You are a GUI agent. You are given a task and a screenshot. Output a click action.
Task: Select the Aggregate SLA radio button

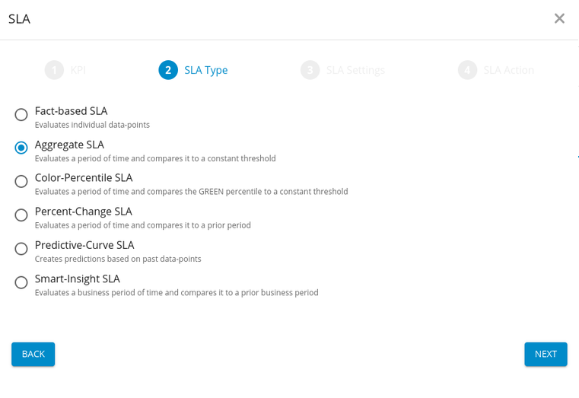(x=21, y=148)
